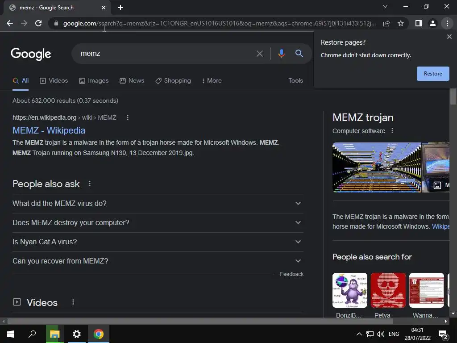Start voice search with microphone icon
The width and height of the screenshot is (457, 343).
tap(281, 54)
